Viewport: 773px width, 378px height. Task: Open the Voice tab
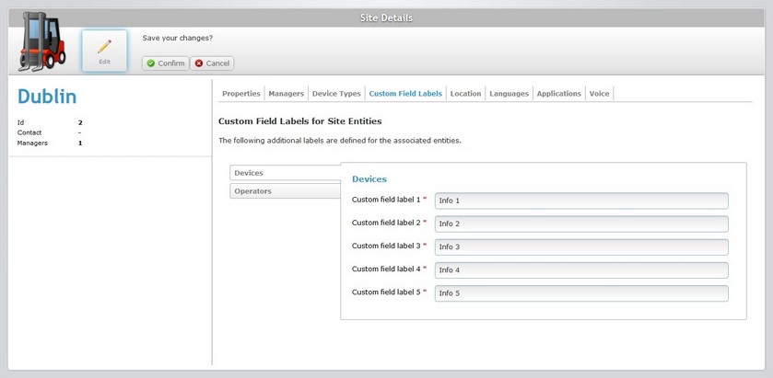tap(600, 94)
